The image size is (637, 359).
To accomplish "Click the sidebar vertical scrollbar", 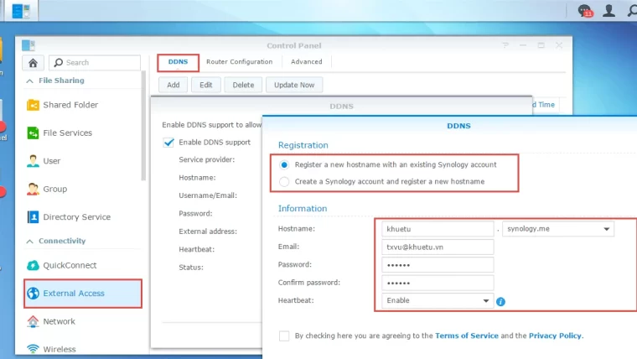I will click(x=143, y=126).
